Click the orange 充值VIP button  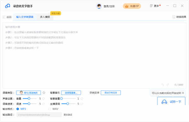pyautogui.click(x=132, y=6)
